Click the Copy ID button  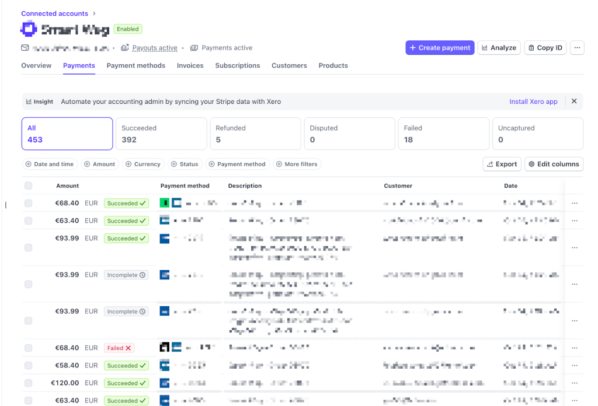pos(545,48)
